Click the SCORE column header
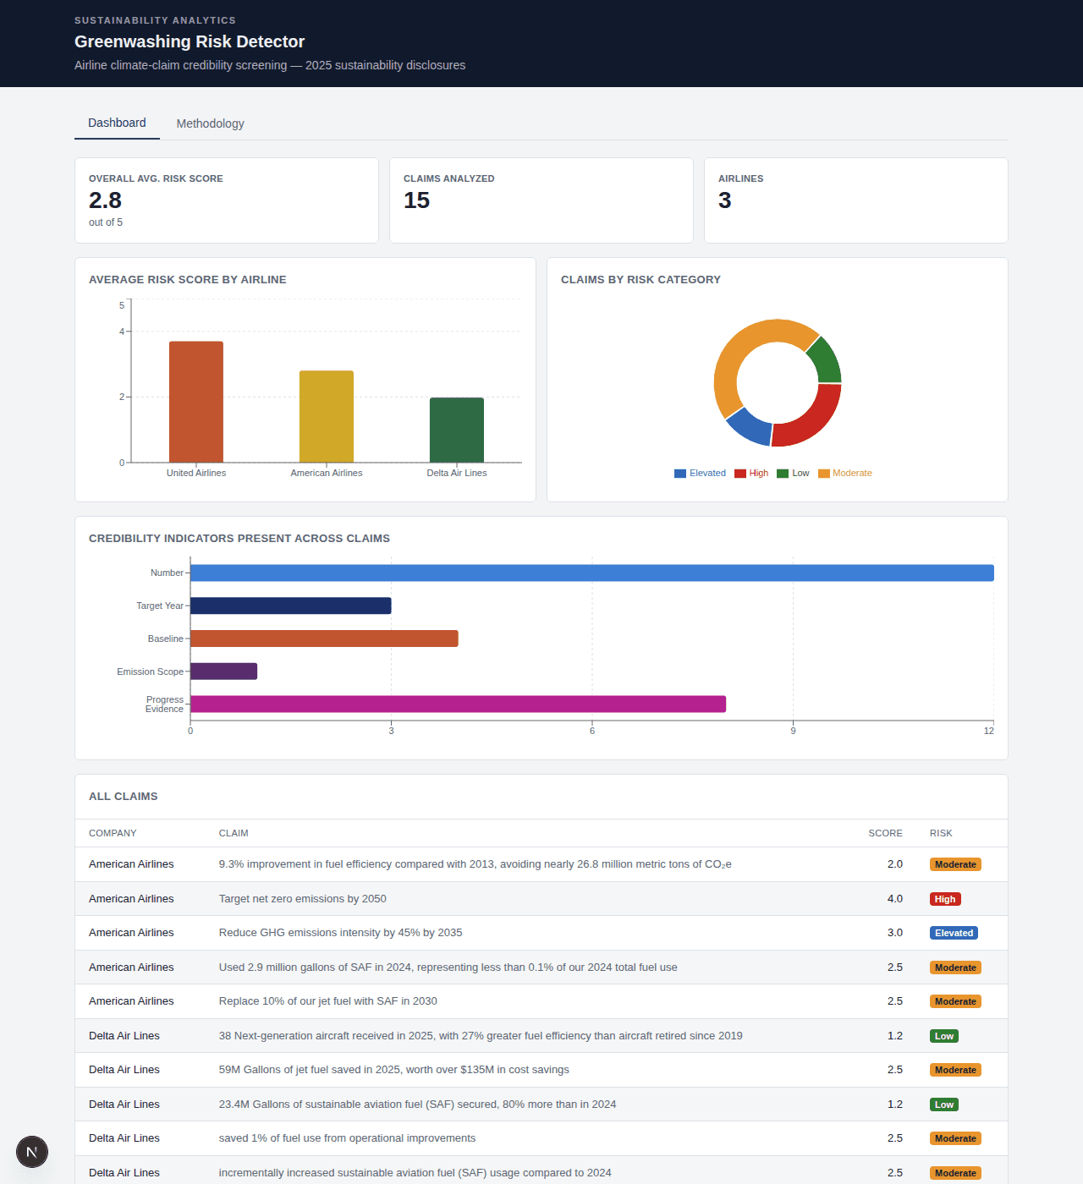This screenshot has width=1083, height=1184. click(x=885, y=833)
